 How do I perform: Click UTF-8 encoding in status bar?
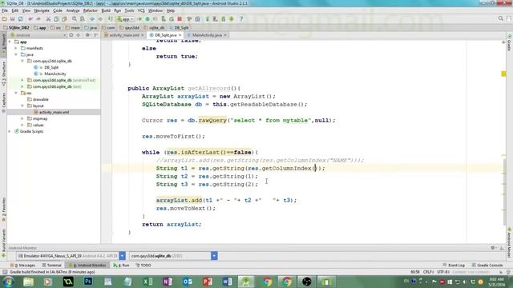tap(443, 272)
